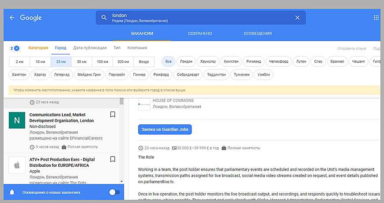This screenshot has height=203, width=384.
Task: Switch to the СОХРАНЕНО tab
Action: point(200,34)
